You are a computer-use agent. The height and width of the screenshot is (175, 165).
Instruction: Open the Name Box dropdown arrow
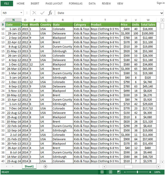[x=21, y=13]
